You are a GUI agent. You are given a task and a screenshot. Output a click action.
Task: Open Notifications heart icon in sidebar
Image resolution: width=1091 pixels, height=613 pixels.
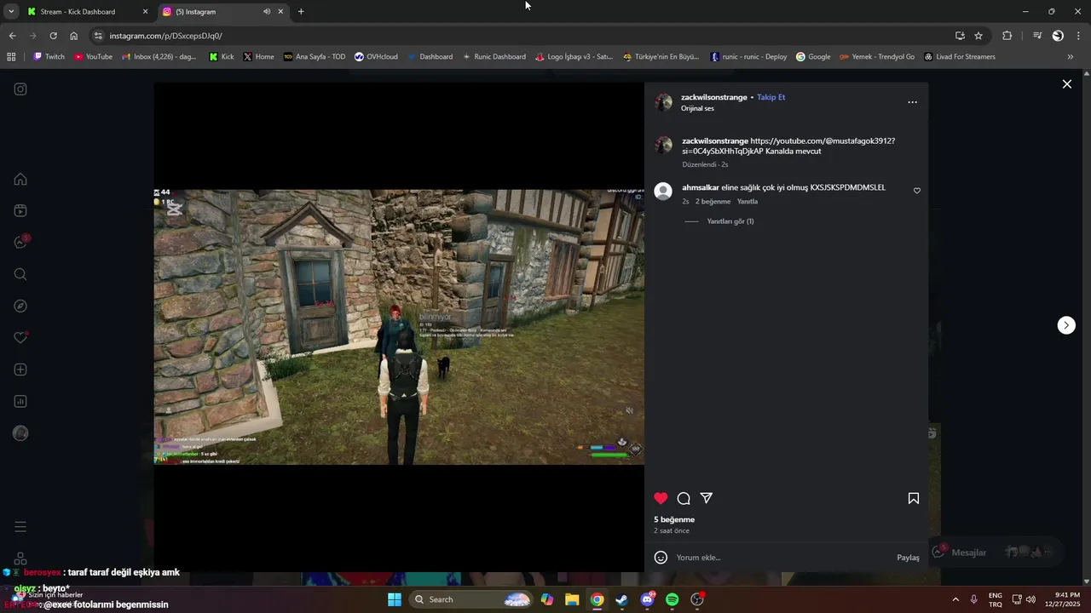(x=20, y=338)
